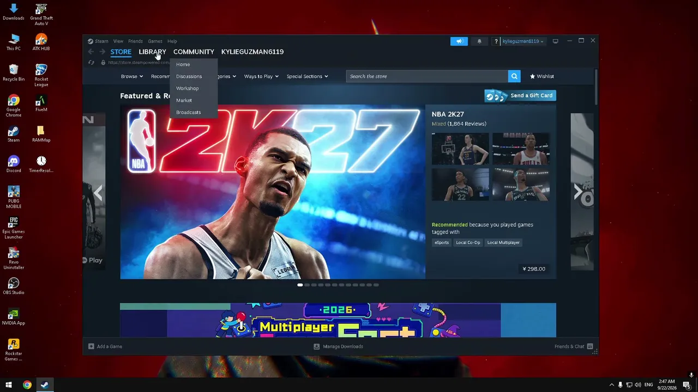Image resolution: width=698 pixels, height=392 pixels.
Task: Launch the FiveM desktop icon
Action: click(41, 103)
